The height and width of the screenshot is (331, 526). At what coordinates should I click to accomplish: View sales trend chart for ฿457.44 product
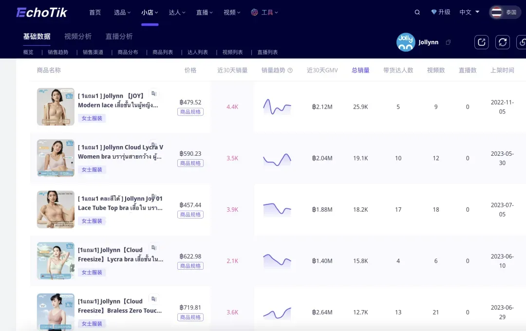(x=277, y=209)
